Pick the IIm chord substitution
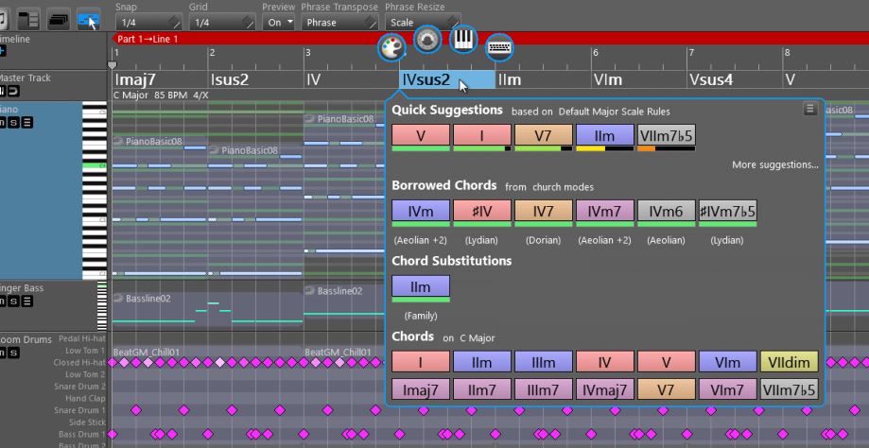Viewport: 869px width, 448px height. pos(421,286)
